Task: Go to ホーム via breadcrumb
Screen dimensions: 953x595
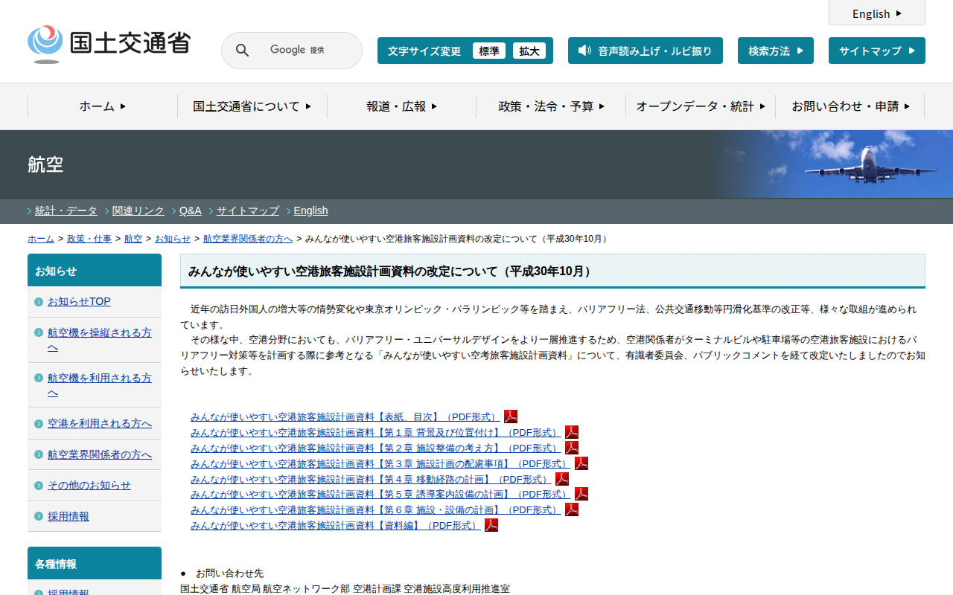Action: tap(41, 239)
